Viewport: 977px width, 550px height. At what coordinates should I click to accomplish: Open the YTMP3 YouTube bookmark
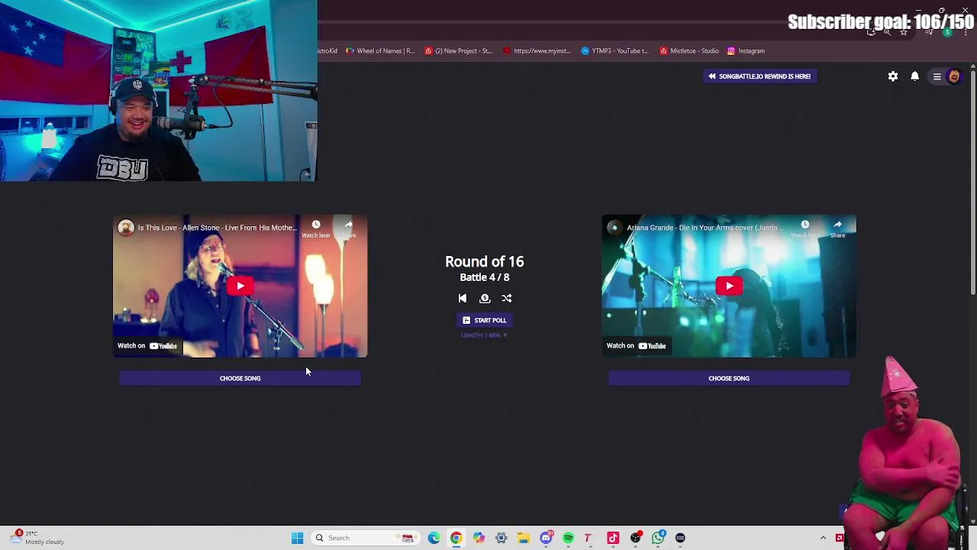coord(615,51)
